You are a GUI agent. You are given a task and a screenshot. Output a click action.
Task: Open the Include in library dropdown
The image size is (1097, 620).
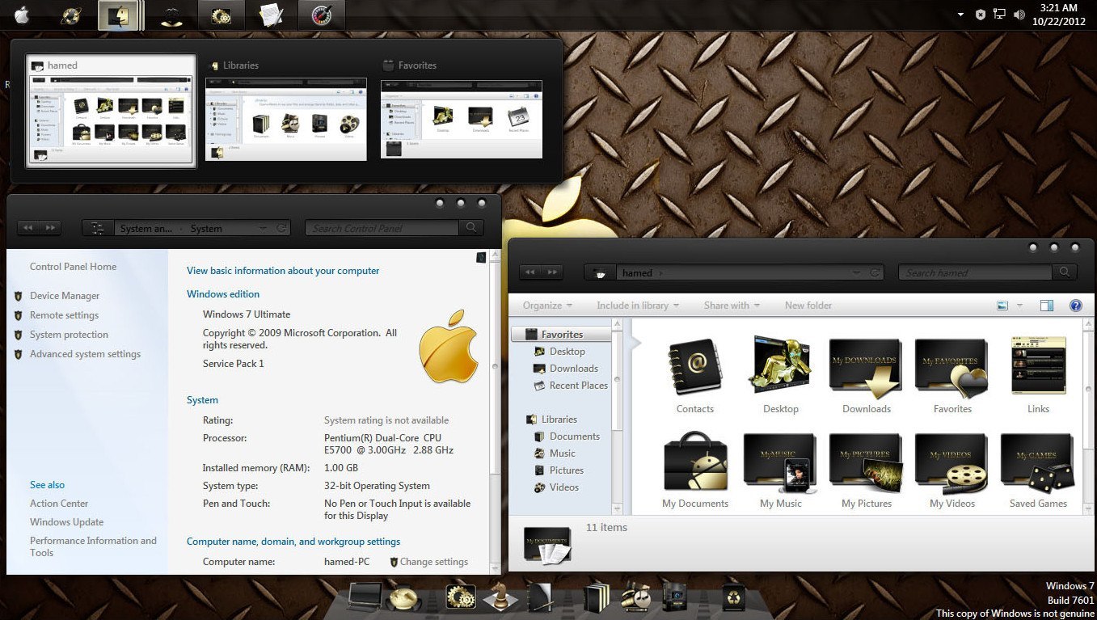pos(635,306)
